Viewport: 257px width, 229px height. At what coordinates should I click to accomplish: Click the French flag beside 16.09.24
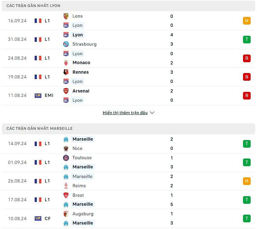(38, 21)
